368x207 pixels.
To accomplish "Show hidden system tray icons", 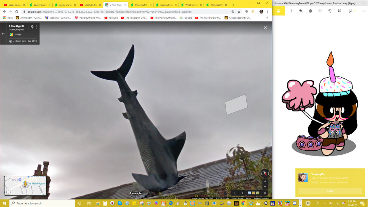I will click(325, 203).
